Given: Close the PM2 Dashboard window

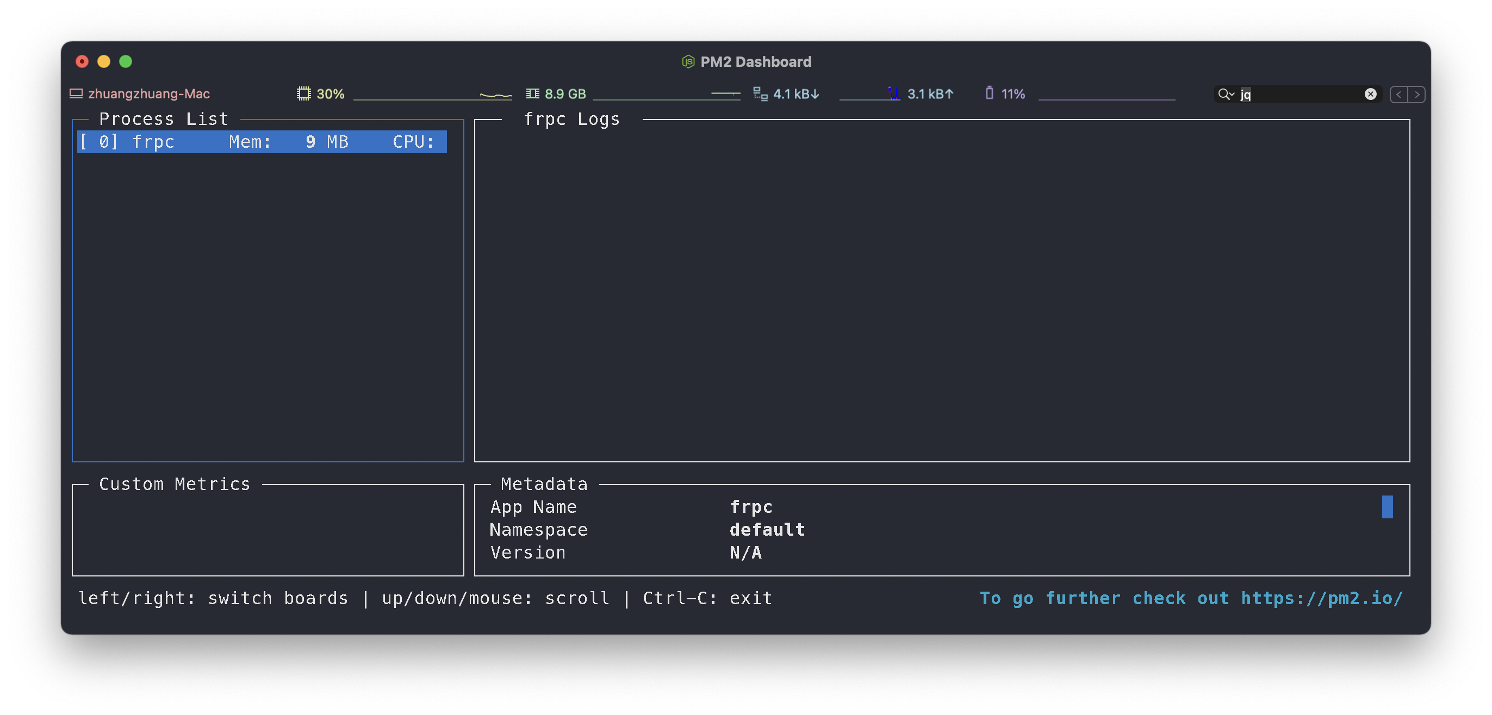Looking at the screenshot, I should [82, 61].
